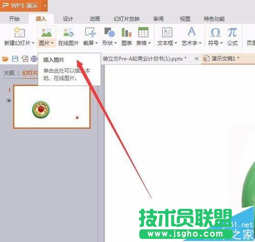Click the Screenshot (截屏) icon
The width and height of the screenshot is (255, 242).
tap(90, 32)
